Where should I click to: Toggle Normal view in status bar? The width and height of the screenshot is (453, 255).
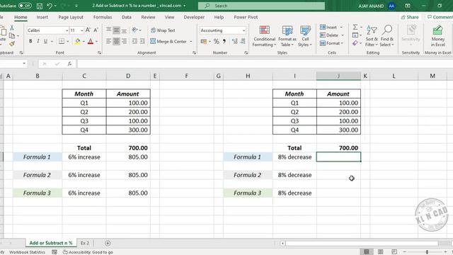(x=367, y=252)
